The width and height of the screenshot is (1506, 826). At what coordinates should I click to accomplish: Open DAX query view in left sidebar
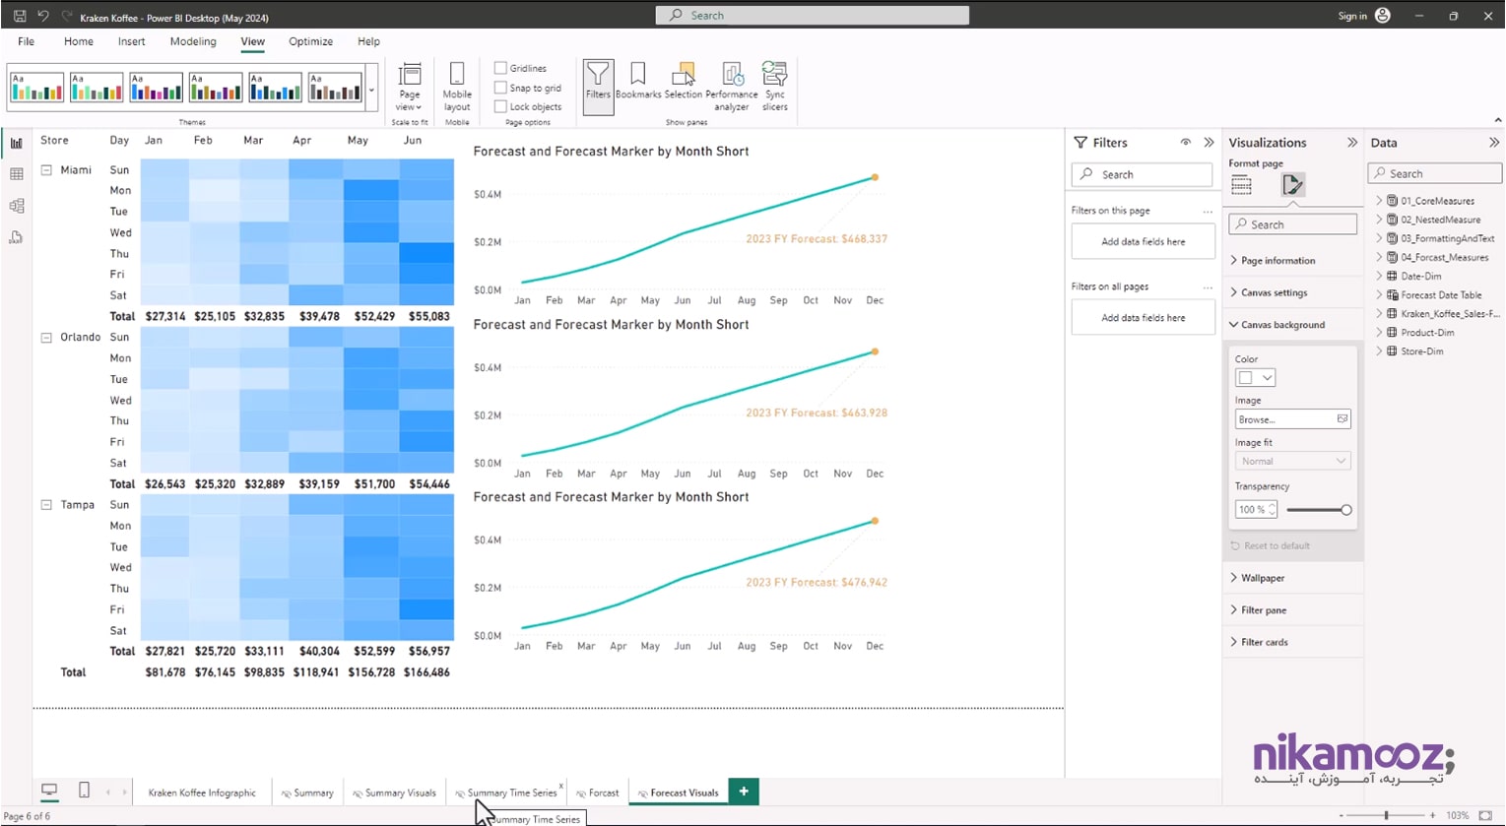[x=16, y=237]
